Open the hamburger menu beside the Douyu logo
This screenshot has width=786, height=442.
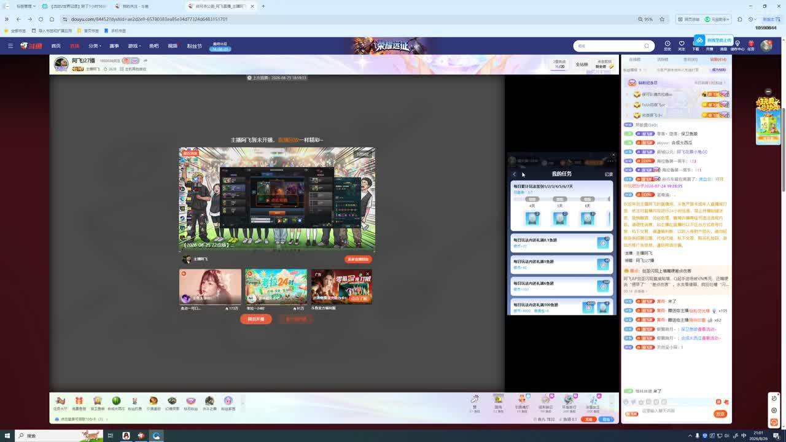10,45
